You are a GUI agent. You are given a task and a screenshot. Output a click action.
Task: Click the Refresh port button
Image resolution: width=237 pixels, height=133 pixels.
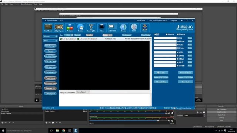[77, 35]
